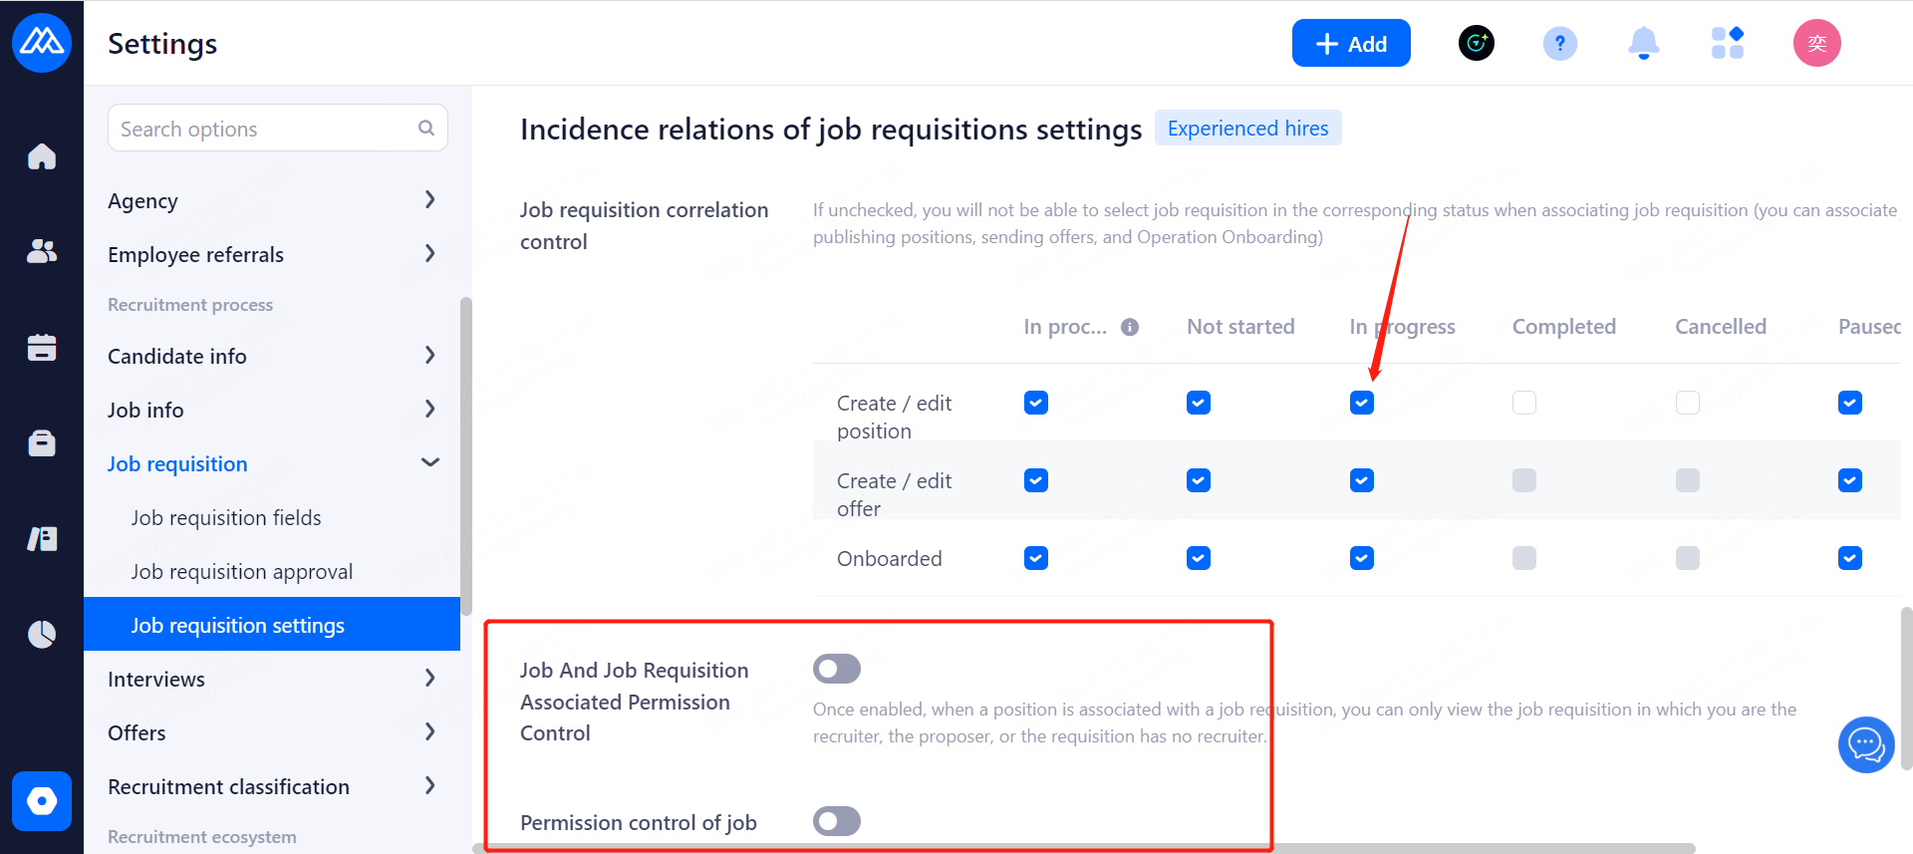Image resolution: width=1913 pixels, height=854 pixels.
Task: Select Job requisition approval menu item
Action: click(242, 572)
